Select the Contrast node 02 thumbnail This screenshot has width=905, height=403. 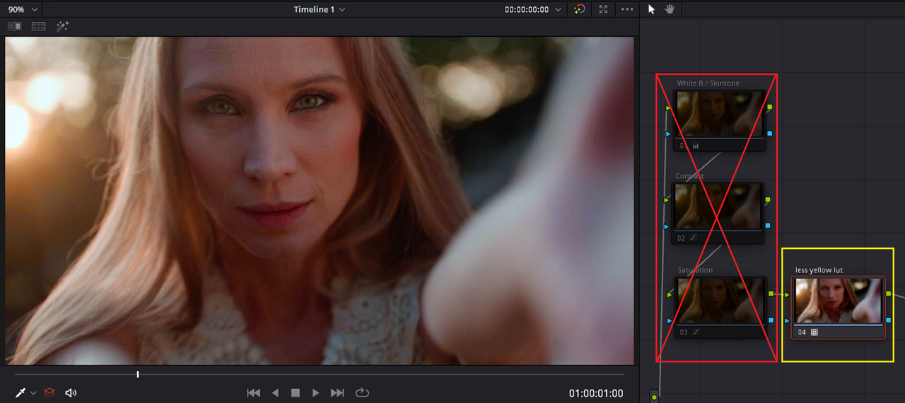[x=718, y=207]
